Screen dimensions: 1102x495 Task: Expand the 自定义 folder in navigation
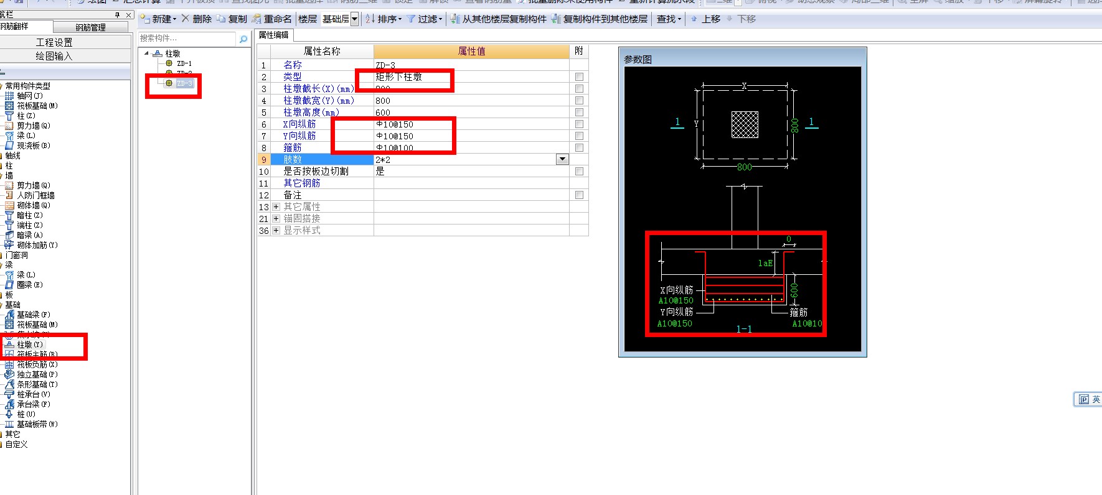[x=16, y=444]
